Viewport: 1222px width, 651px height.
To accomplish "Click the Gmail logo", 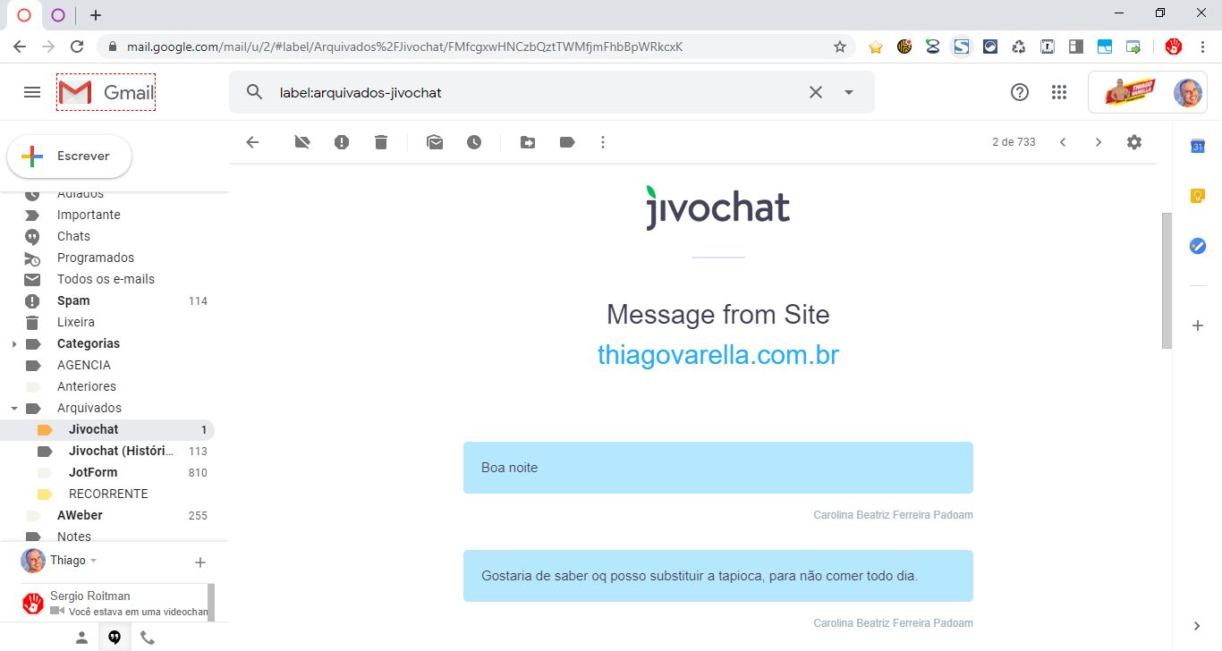I will point(106,92).
